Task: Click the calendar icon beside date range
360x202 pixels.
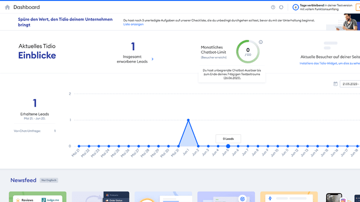Action: tap(335, 84)
